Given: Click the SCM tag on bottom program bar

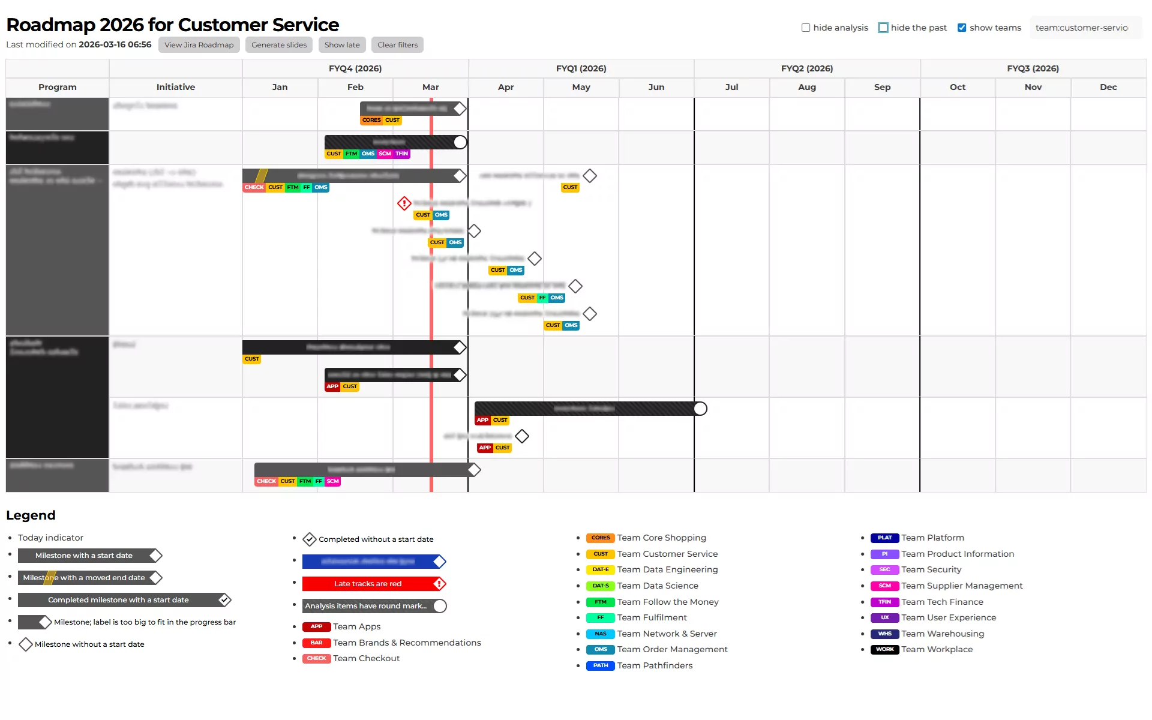Looking at the screenshot, I should click(333, 481).
